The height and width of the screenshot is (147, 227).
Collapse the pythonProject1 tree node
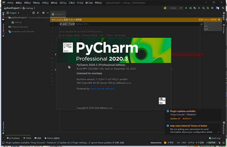coord(7,17)
